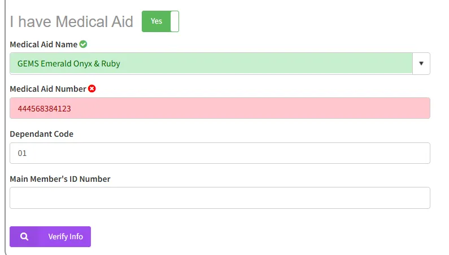The height and width of the screenshot is (255, 449).
Task: Click the Main Member's ID Number label
Action: click(x=60, y=179)
